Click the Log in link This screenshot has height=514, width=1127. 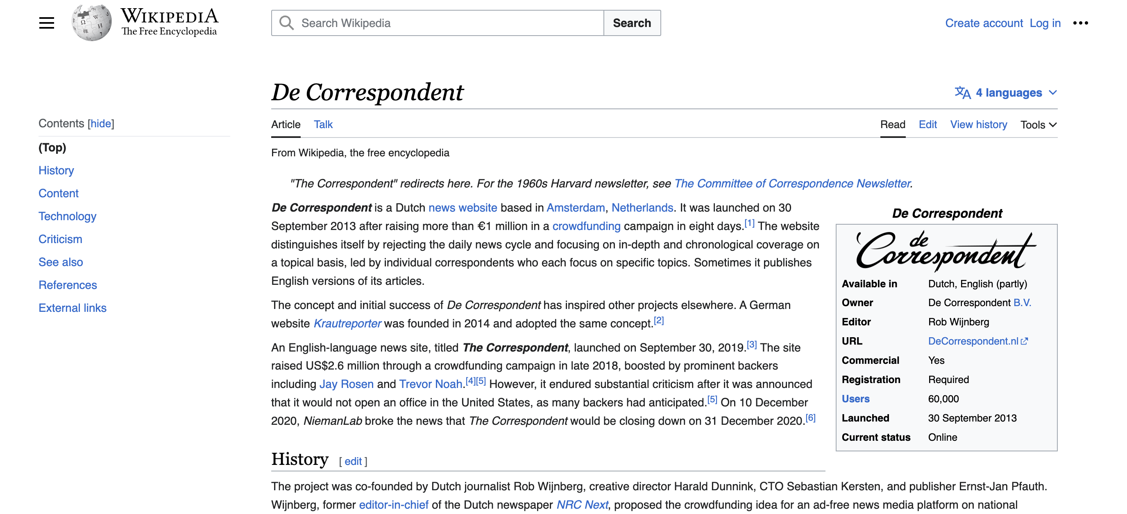pos(1045,23)
